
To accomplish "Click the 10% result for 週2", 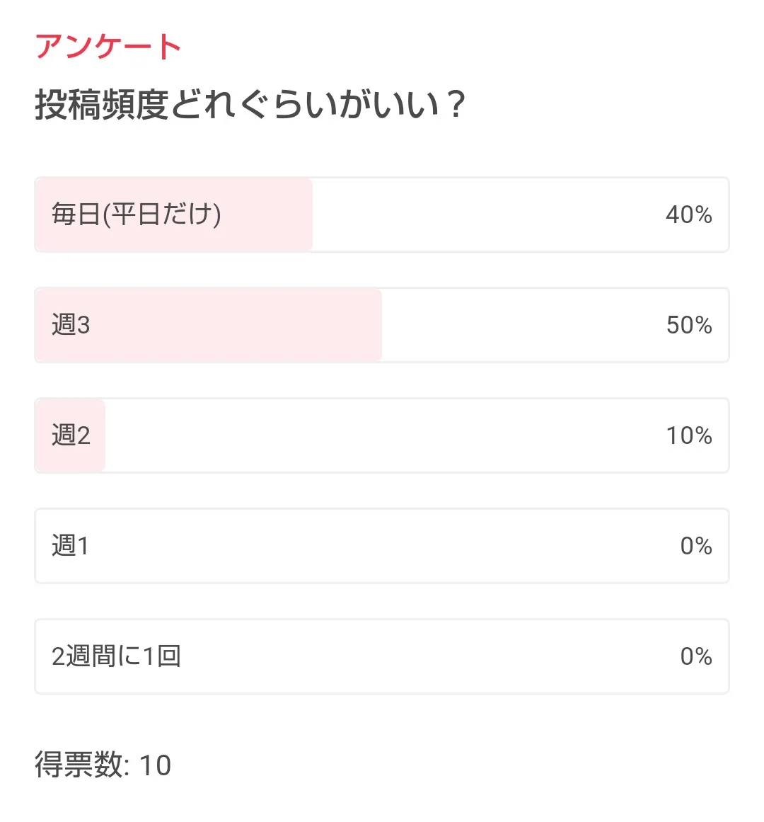I will coord(688,435).
